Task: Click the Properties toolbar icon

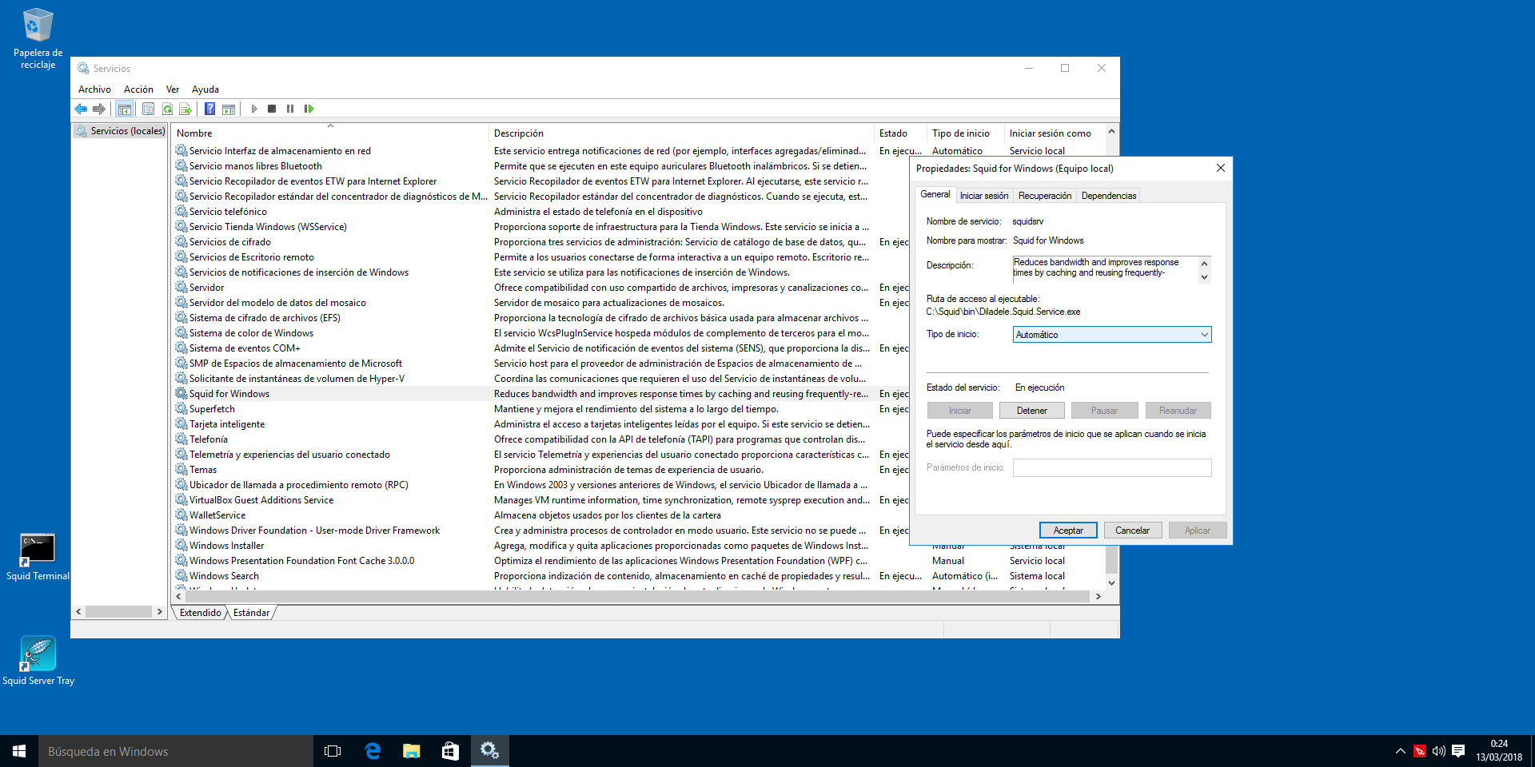Action: click(x=148, y=109)
